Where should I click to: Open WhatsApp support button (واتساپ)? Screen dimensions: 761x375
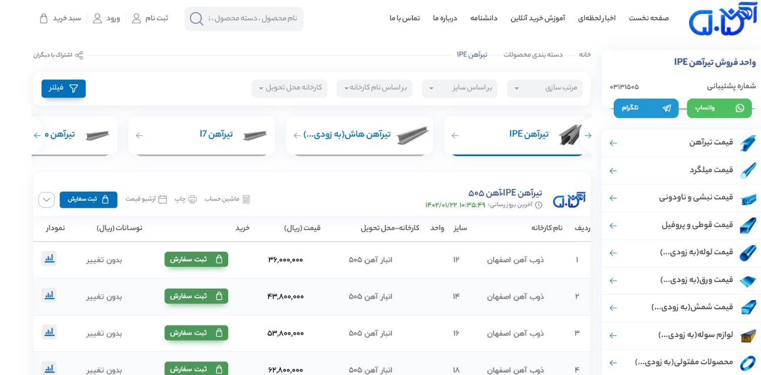719,108
